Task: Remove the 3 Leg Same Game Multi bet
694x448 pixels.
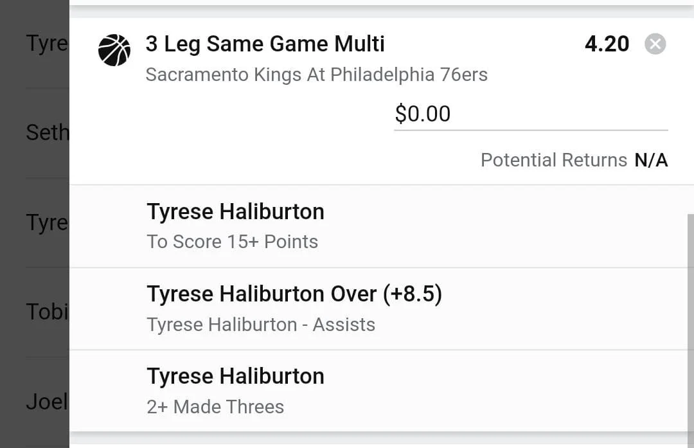Action: tap(655, 44)
